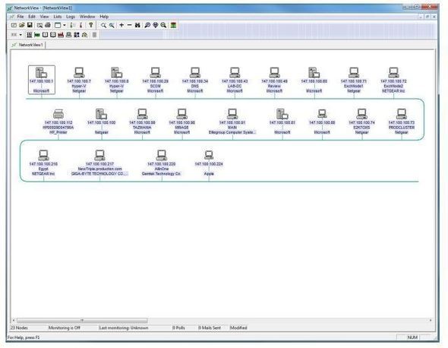This screenshot has height=348, width=448.
Task: Click the last zoom magnifier icon
Action: pyautogui.click(x=163, y=25)
